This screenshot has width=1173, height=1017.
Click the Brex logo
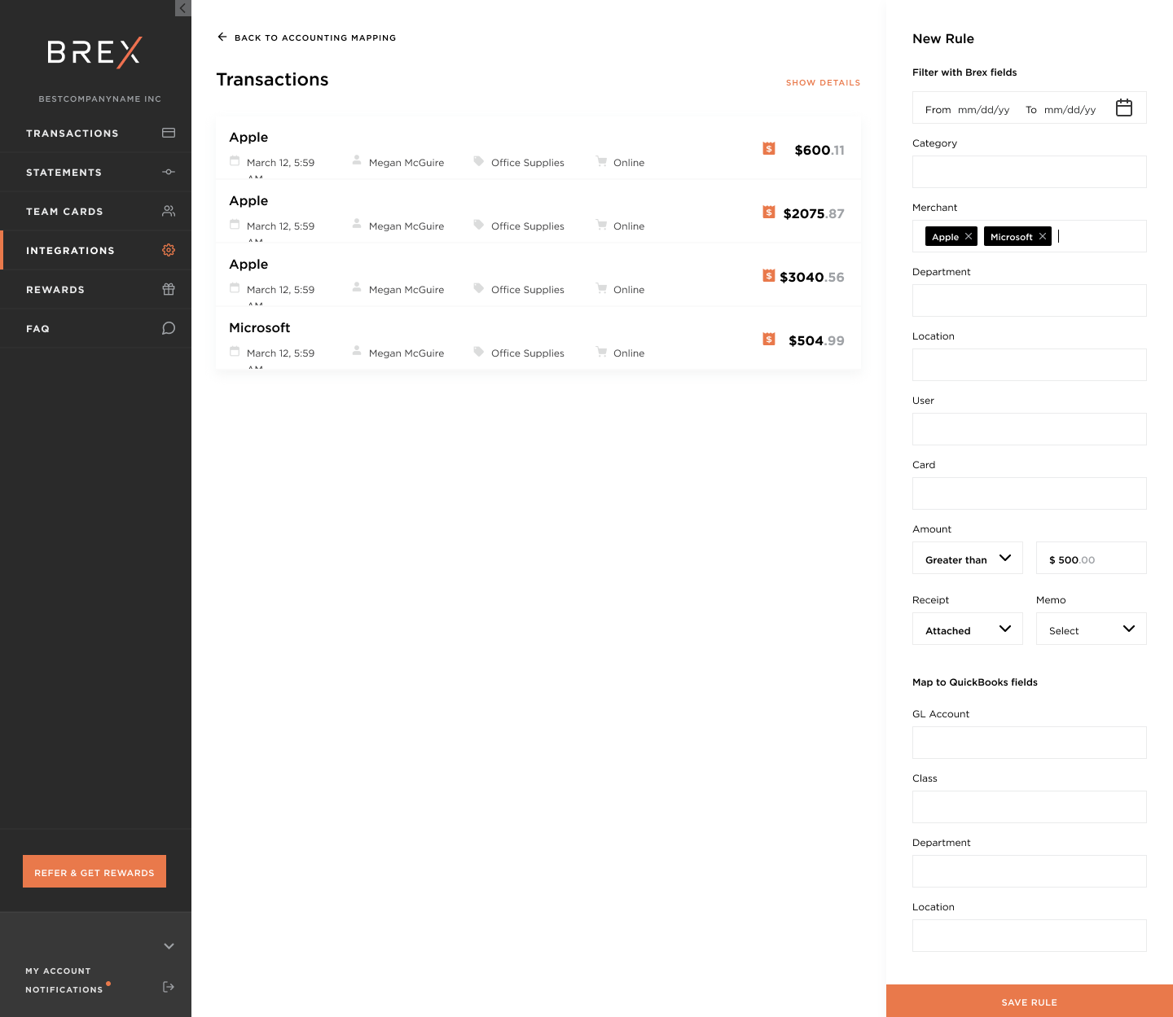point(94,53)
